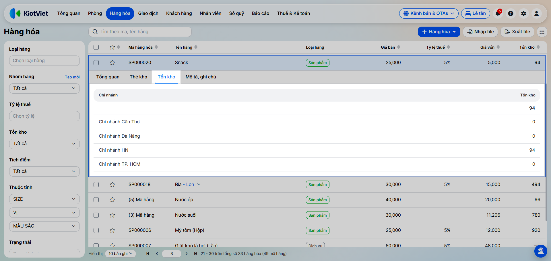Screen dimensions: 551x261
Task: Open the Nhóm hàng dropdown
Action: tap(44, 88)
